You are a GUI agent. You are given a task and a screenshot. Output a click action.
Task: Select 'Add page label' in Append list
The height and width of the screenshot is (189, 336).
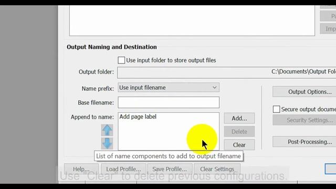point(138,117)
